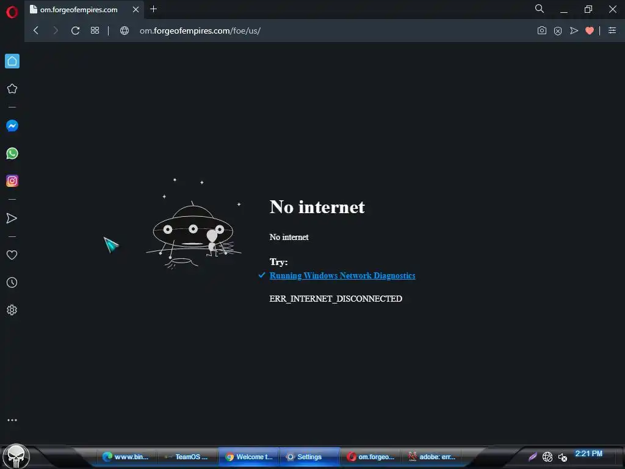Screen dimensions: 625x469
Task: Switch to Welcome t... Chrome taskbar item
Action: (x=249, y=457)
